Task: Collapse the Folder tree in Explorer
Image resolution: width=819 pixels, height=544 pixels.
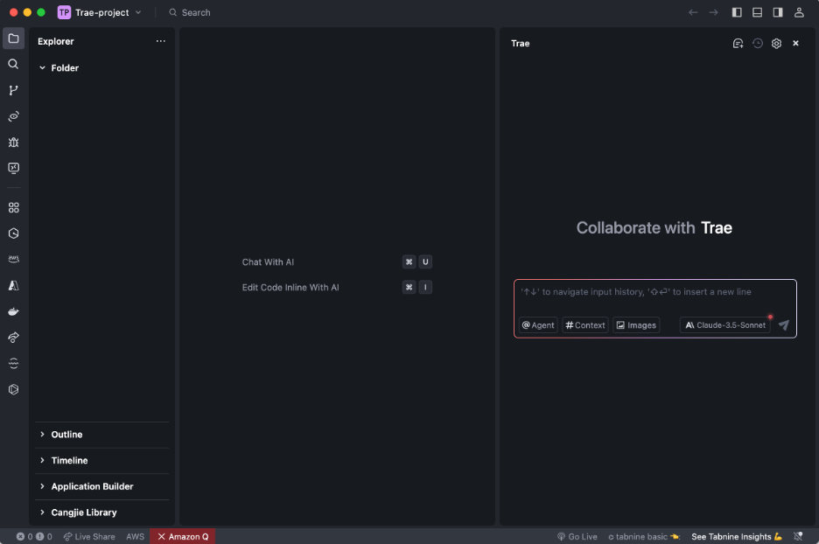Action: click(41, 67)
